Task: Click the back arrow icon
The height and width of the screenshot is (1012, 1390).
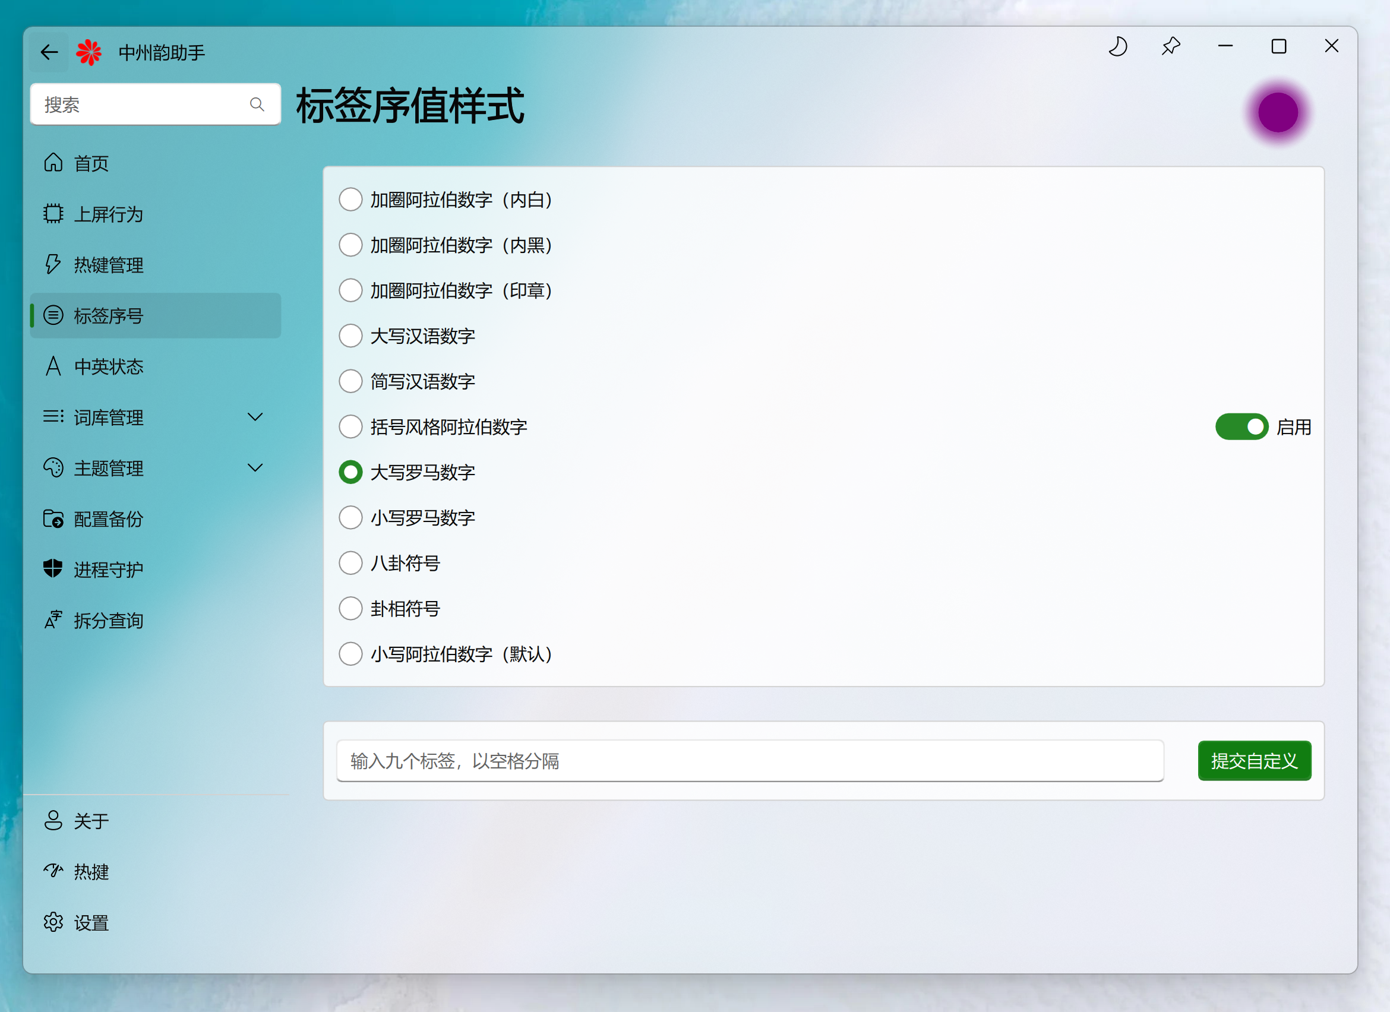Action: coord(49,52)
